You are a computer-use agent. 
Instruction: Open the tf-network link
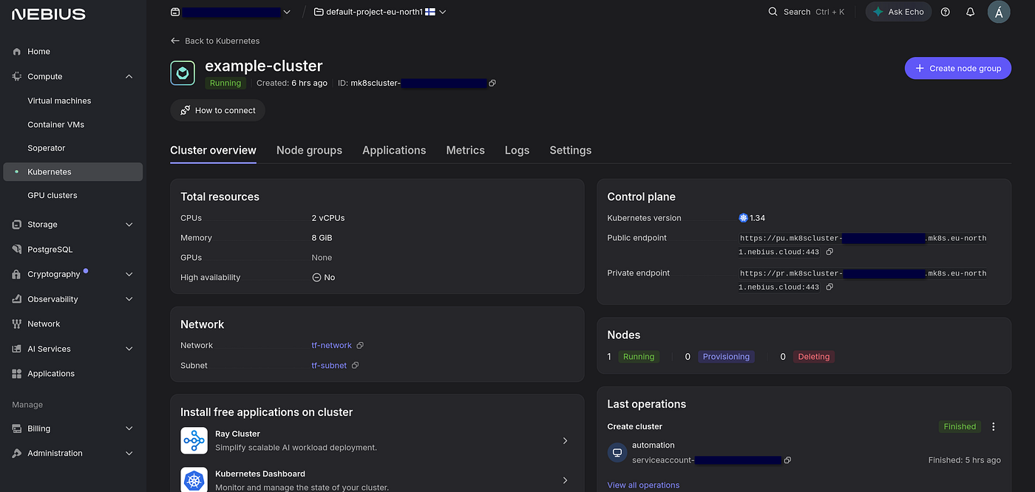pos(332,346)
